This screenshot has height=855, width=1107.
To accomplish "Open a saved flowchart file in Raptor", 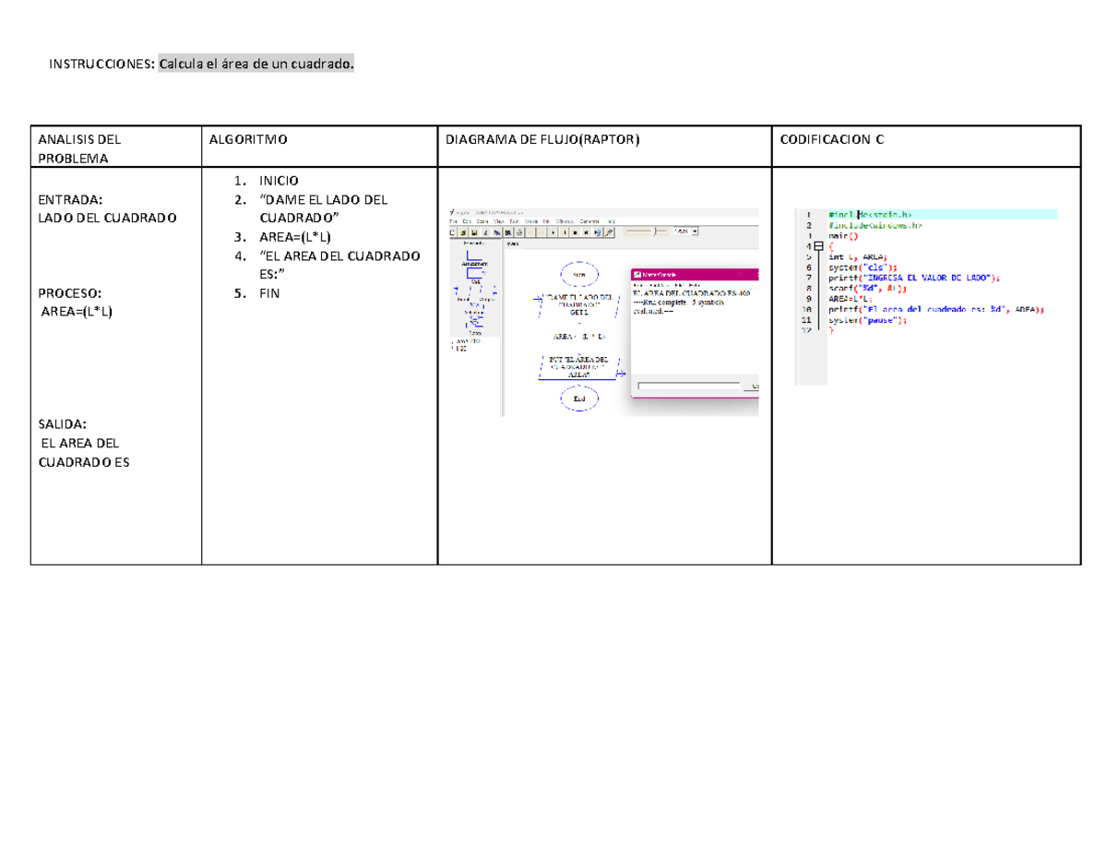I will click(463, 232).
